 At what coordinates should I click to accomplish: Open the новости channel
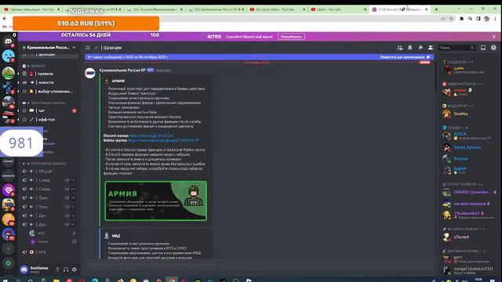click(x=49, y=82)
